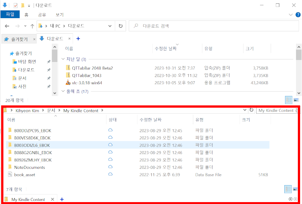Open recent locations dropdown arrow
The height and width of the screenshot is (204, 302).
tap(25, 26)
